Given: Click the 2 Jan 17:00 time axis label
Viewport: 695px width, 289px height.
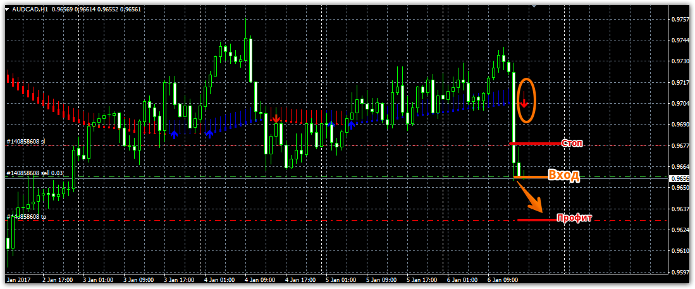Looking at the screenshot, I should tap(57, 279).
